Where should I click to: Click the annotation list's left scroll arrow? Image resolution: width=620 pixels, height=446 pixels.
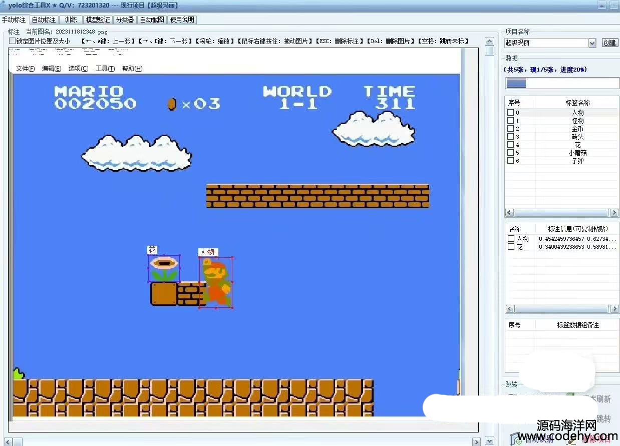click(509, 309)
